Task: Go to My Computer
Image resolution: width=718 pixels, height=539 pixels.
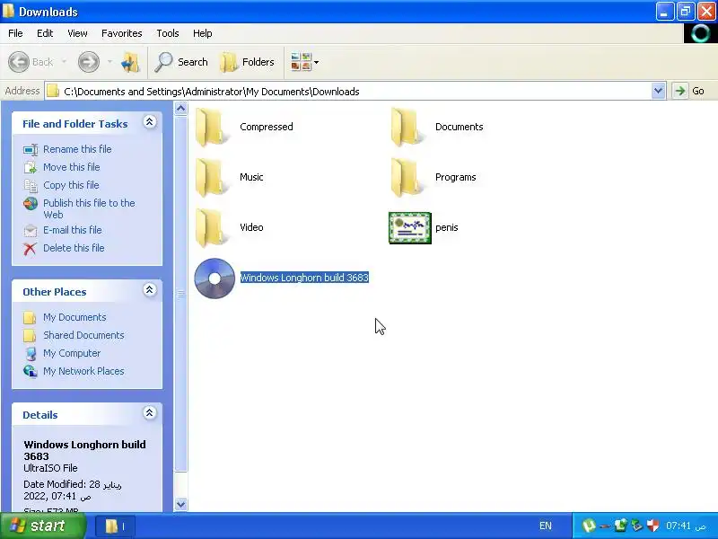Action: (72, 353)
